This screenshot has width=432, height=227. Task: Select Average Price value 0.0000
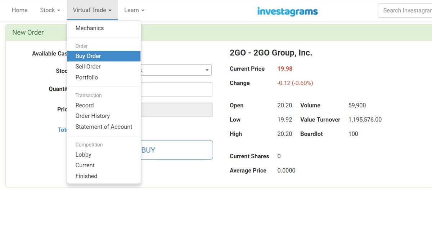286,171
